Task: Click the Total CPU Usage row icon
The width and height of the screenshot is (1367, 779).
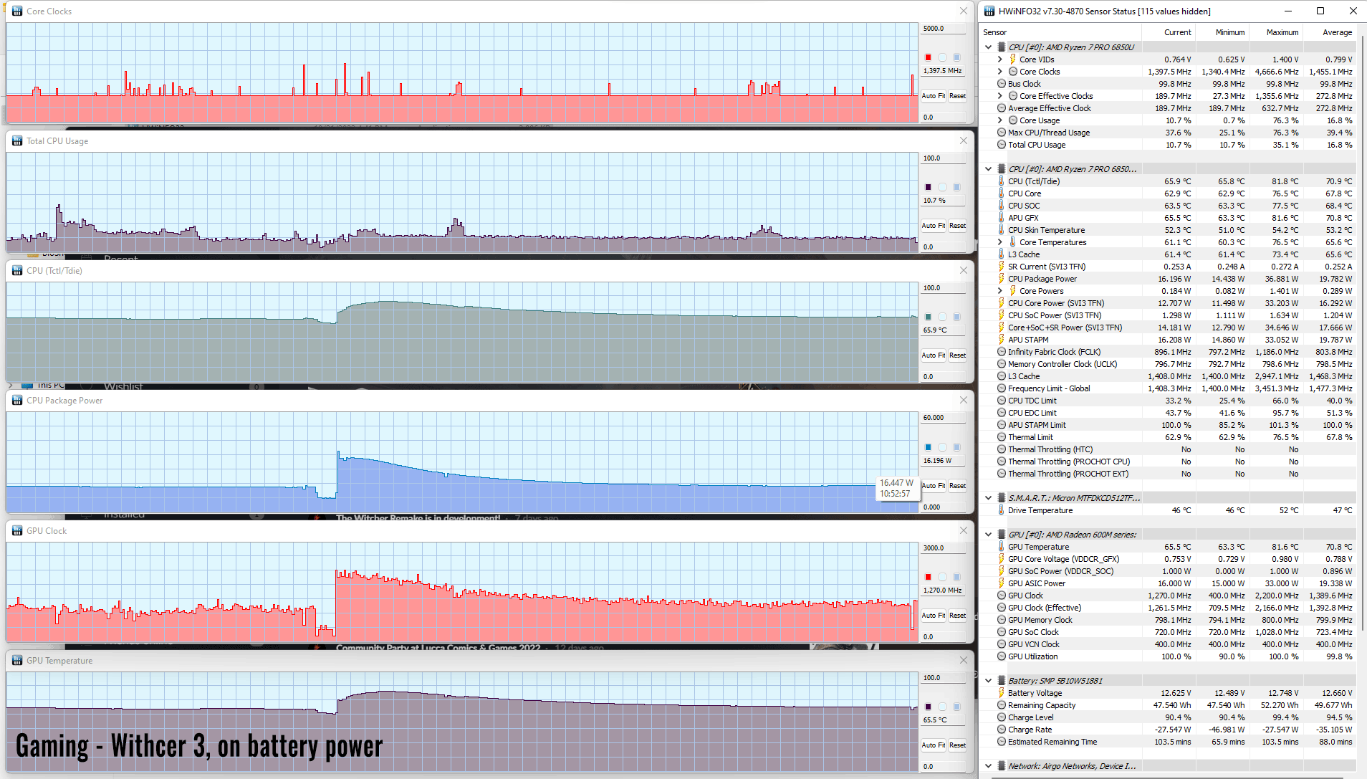Action: [1002, 145]
